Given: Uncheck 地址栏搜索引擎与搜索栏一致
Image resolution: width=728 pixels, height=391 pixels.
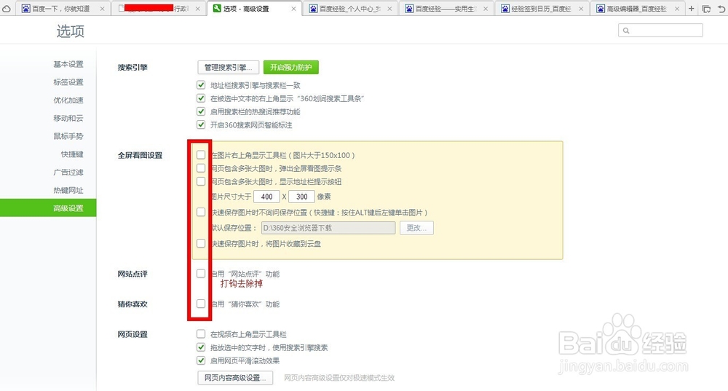Looking at the screenshot, I should point(201,85).
